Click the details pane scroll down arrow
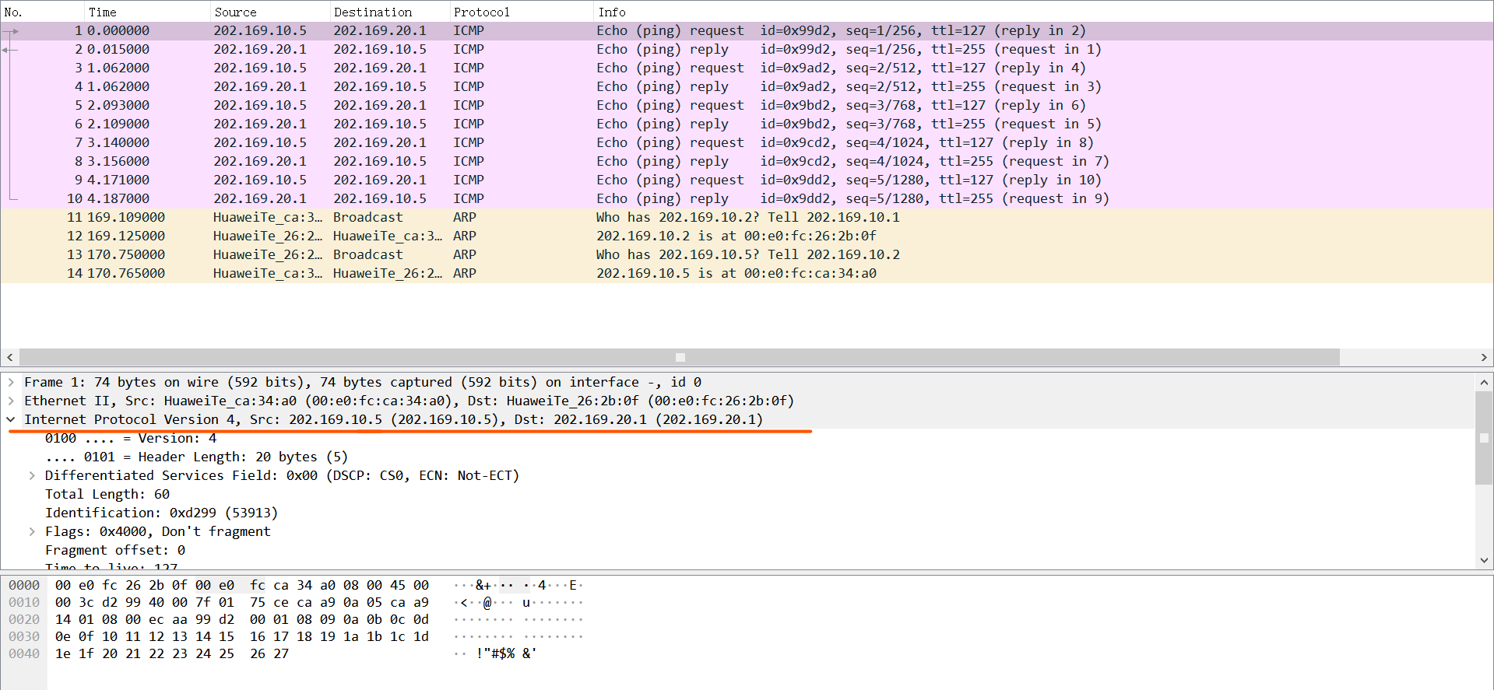 (1484, 560)
